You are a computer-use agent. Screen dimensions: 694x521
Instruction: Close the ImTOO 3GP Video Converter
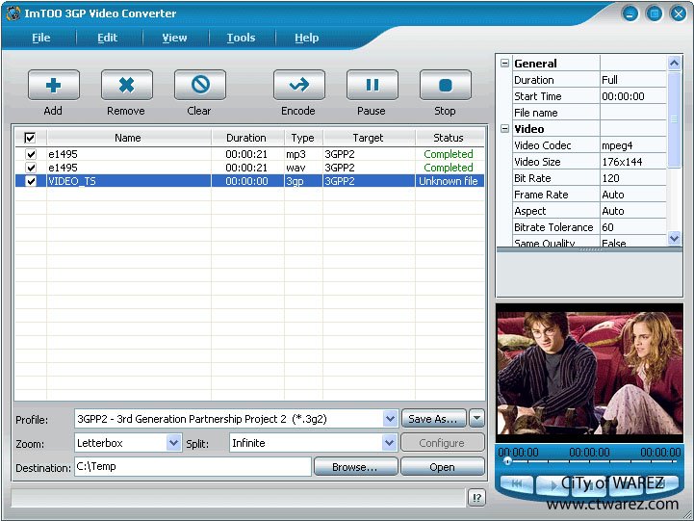click(x=678, y=13)
